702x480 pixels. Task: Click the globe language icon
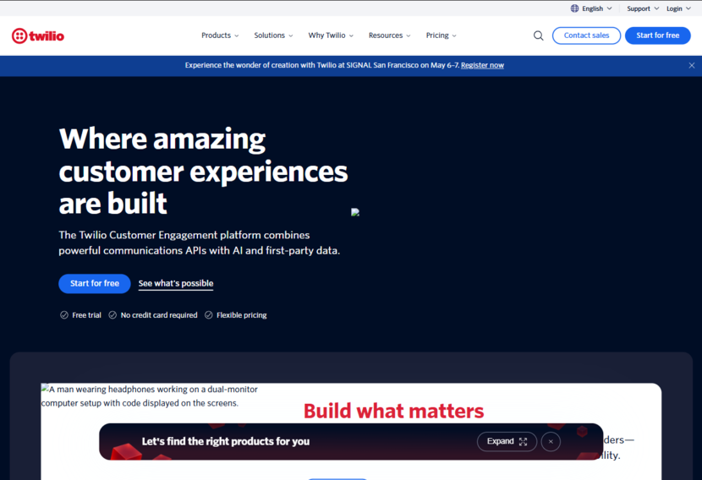575,8
